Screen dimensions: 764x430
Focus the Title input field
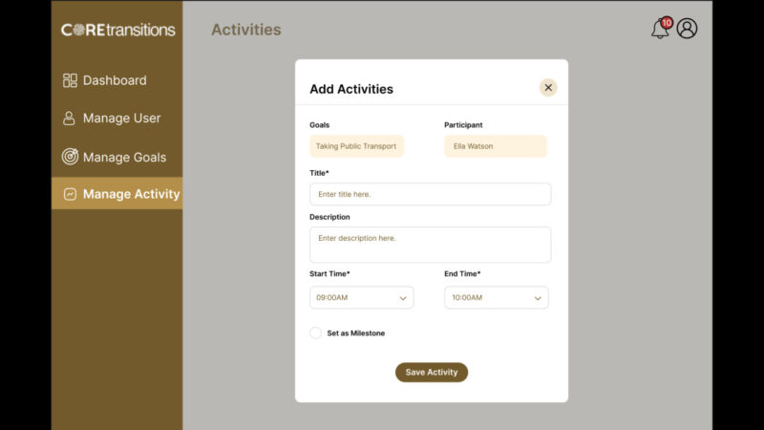(431, 194)
